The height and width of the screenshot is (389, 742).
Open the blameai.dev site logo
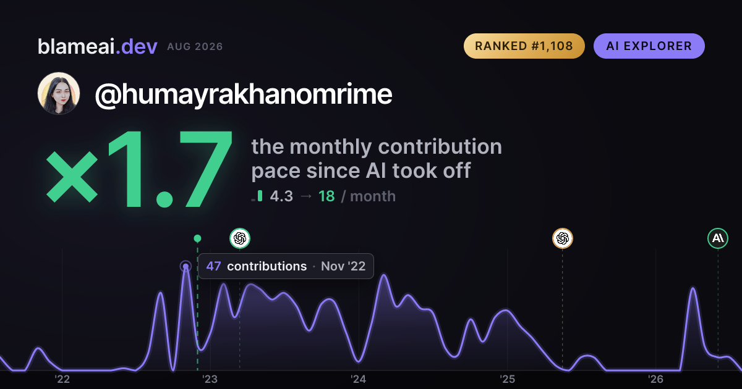tap(97, 46)
